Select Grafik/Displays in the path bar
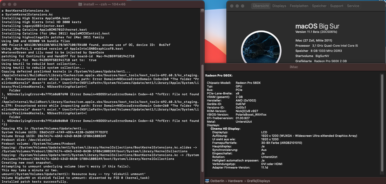386x184 pixels. click(258, 181)
